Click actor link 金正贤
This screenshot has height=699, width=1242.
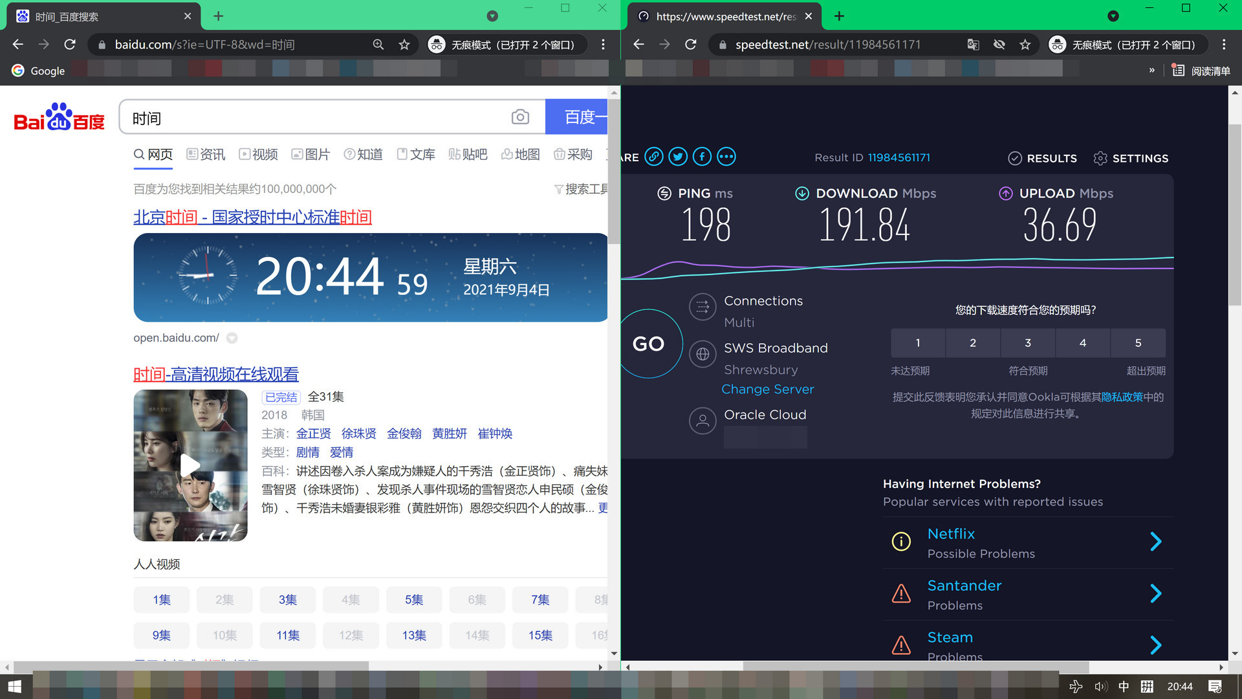(x=313, y=434)
